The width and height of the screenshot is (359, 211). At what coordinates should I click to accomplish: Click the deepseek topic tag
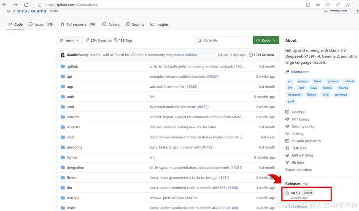click(294, 95)
